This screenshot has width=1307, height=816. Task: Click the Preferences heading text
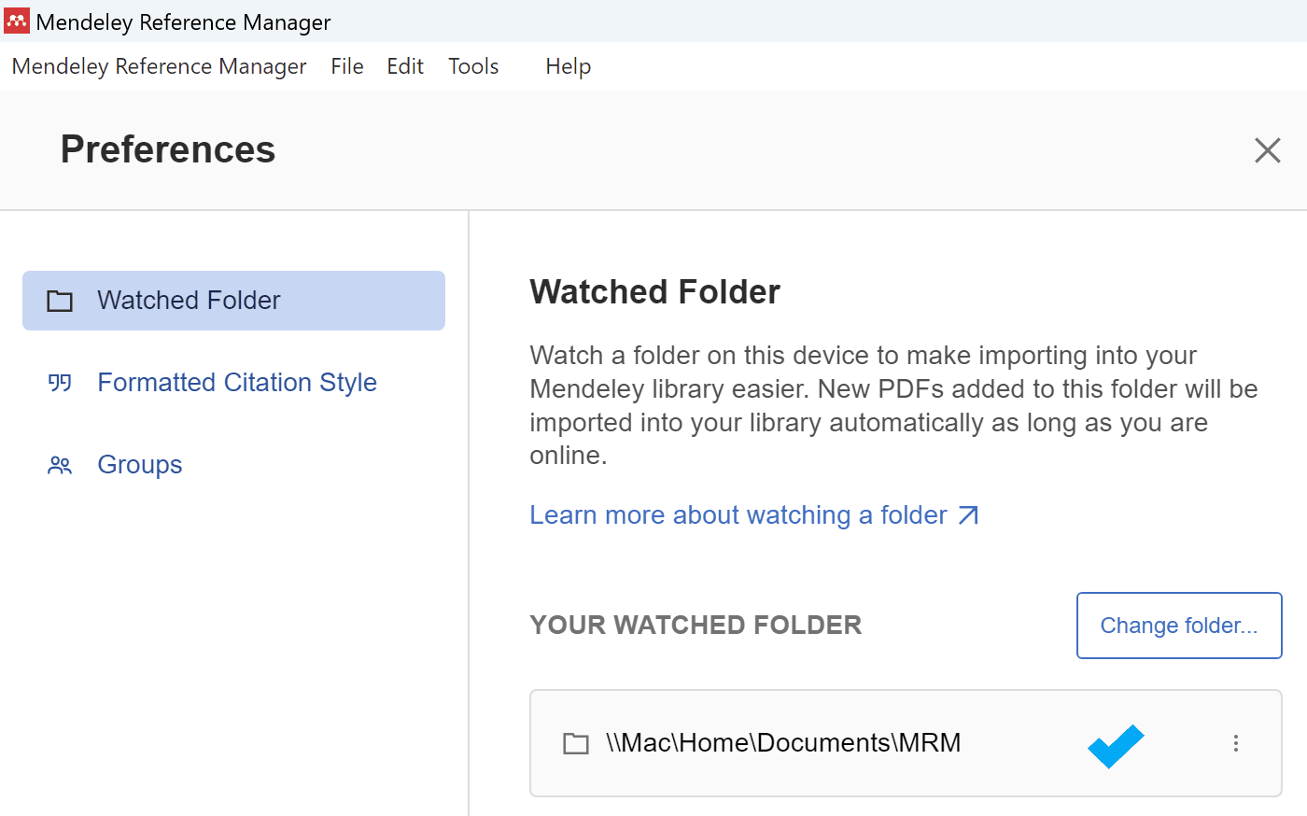coord(168,149)
